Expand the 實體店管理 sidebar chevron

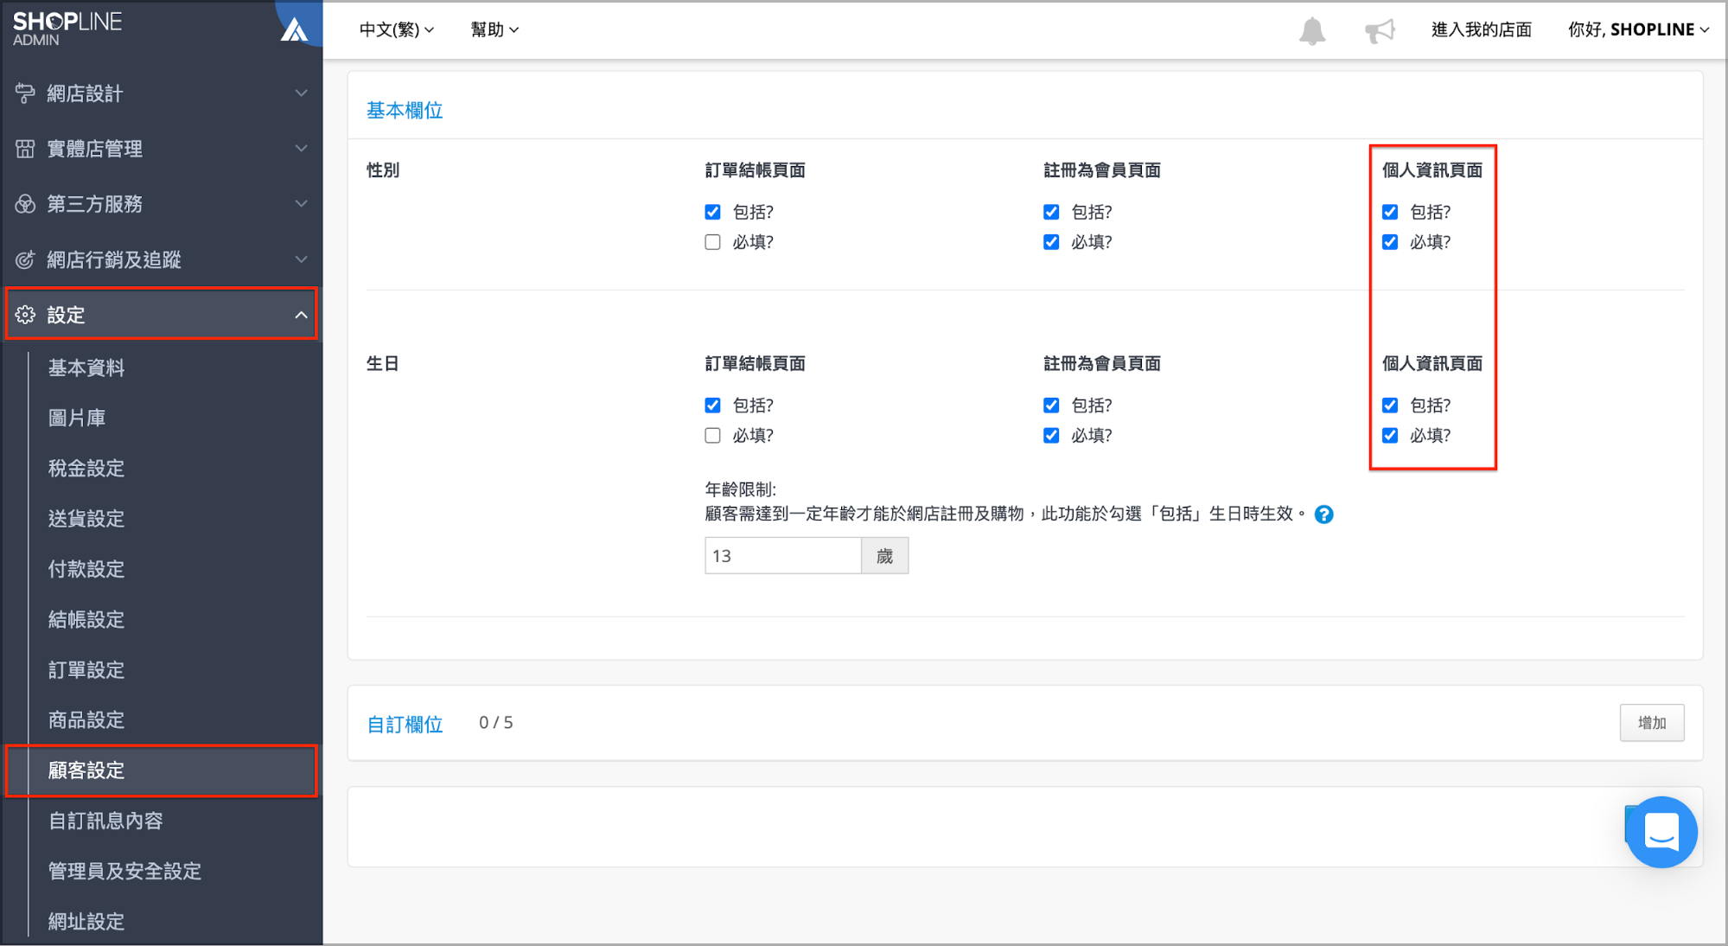click(301, 149)
